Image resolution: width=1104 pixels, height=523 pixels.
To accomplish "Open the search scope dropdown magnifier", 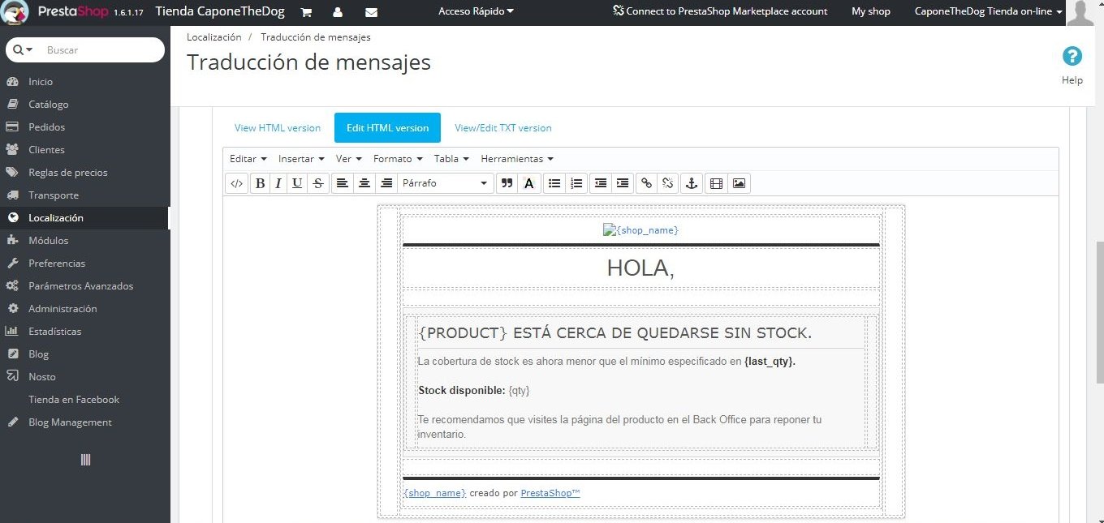I will click(23, 50).
